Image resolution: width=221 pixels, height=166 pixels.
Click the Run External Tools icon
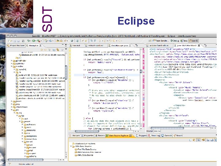(x=38, y=41)
